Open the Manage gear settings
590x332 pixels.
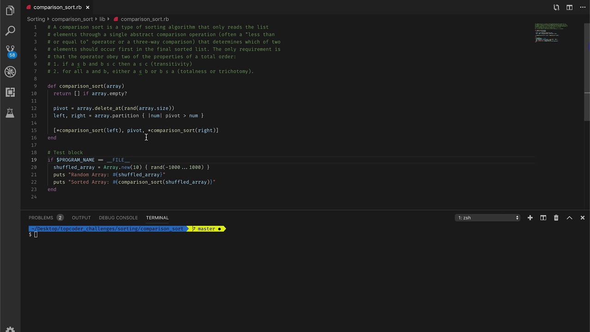(x=10, y=330)
